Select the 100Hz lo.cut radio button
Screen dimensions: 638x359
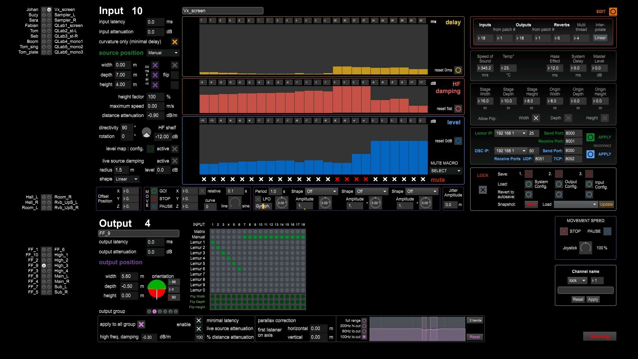364,337
